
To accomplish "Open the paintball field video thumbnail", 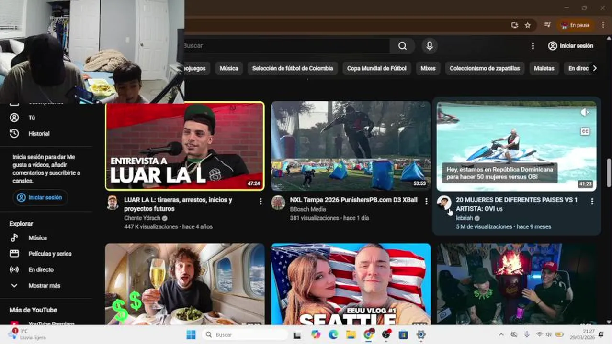I will [351, 146].
